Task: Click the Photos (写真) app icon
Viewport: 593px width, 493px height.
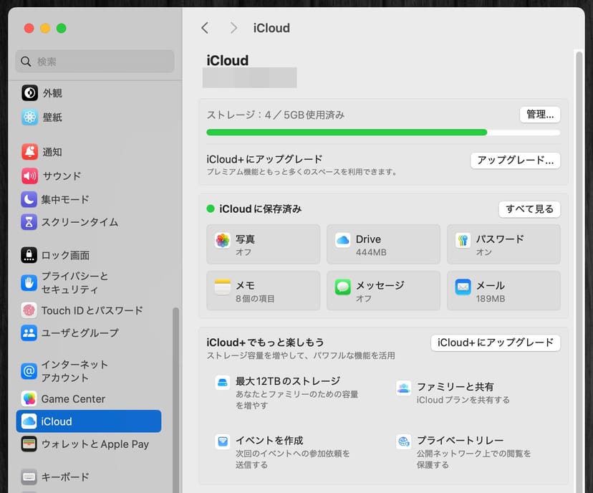Action: [223, 241]
